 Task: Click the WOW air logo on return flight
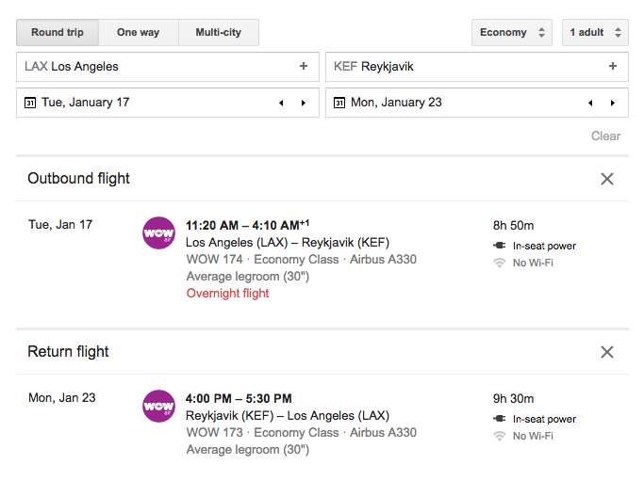point(159,406)
